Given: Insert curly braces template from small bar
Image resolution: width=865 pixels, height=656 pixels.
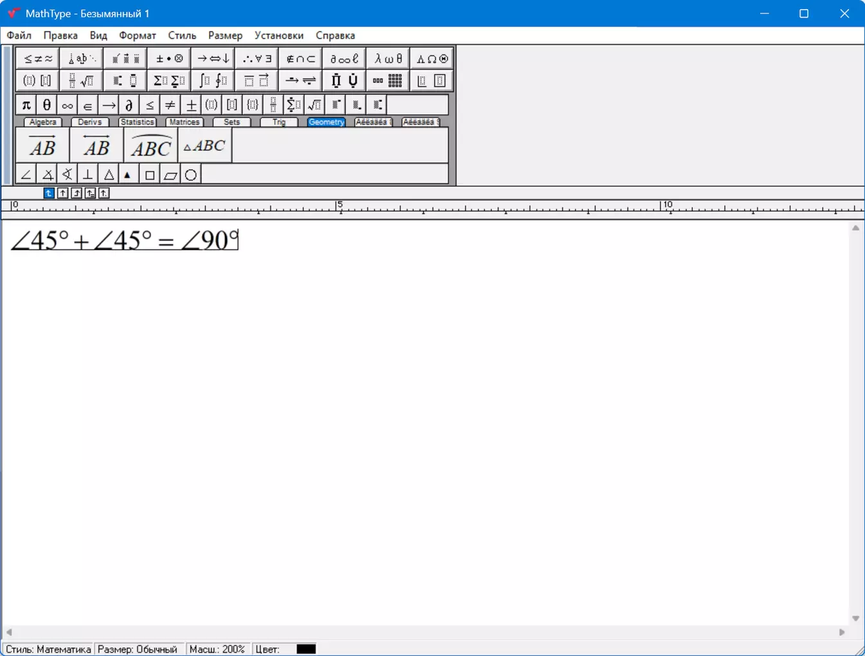Looking at the screenshot, I should 253,105.
